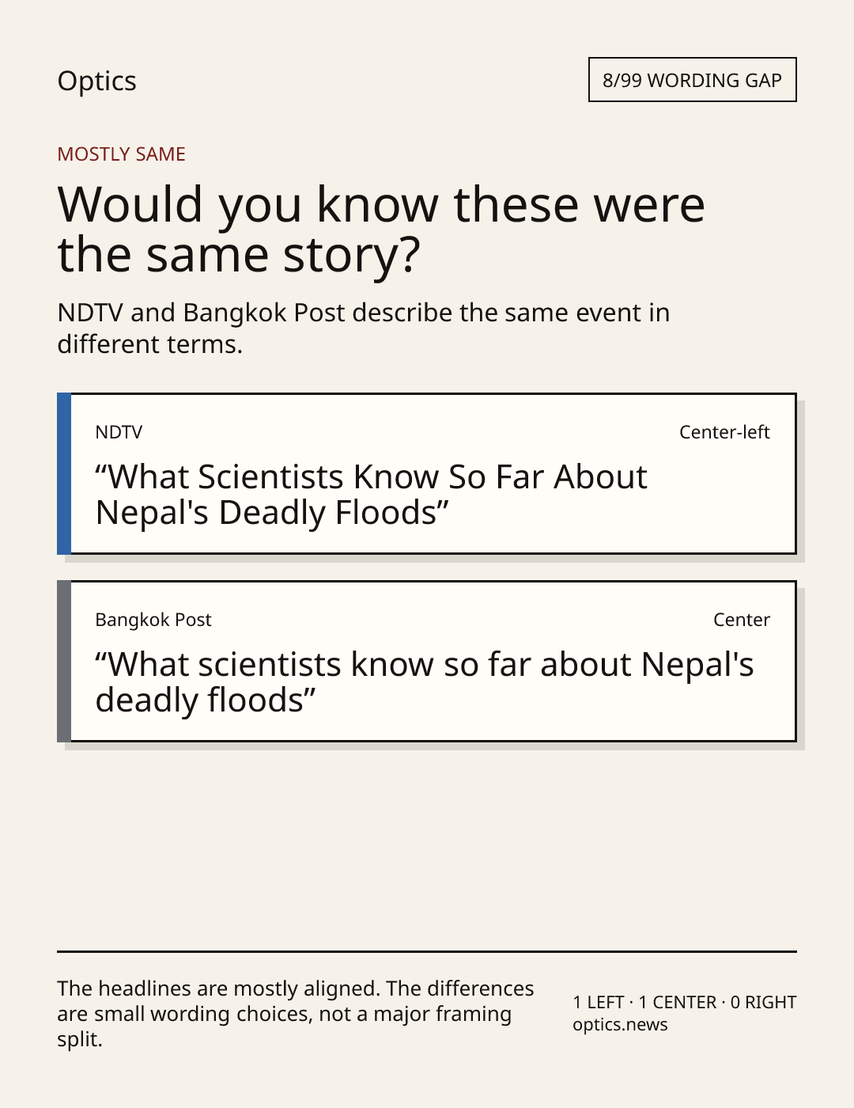The image size is (854, 1108).
Task: Click the Bangkok Post source name
Action: point(153,620)
